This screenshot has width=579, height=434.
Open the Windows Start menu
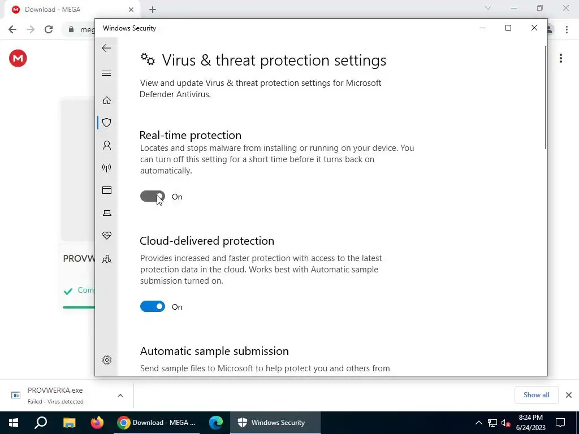pos(14,423)
